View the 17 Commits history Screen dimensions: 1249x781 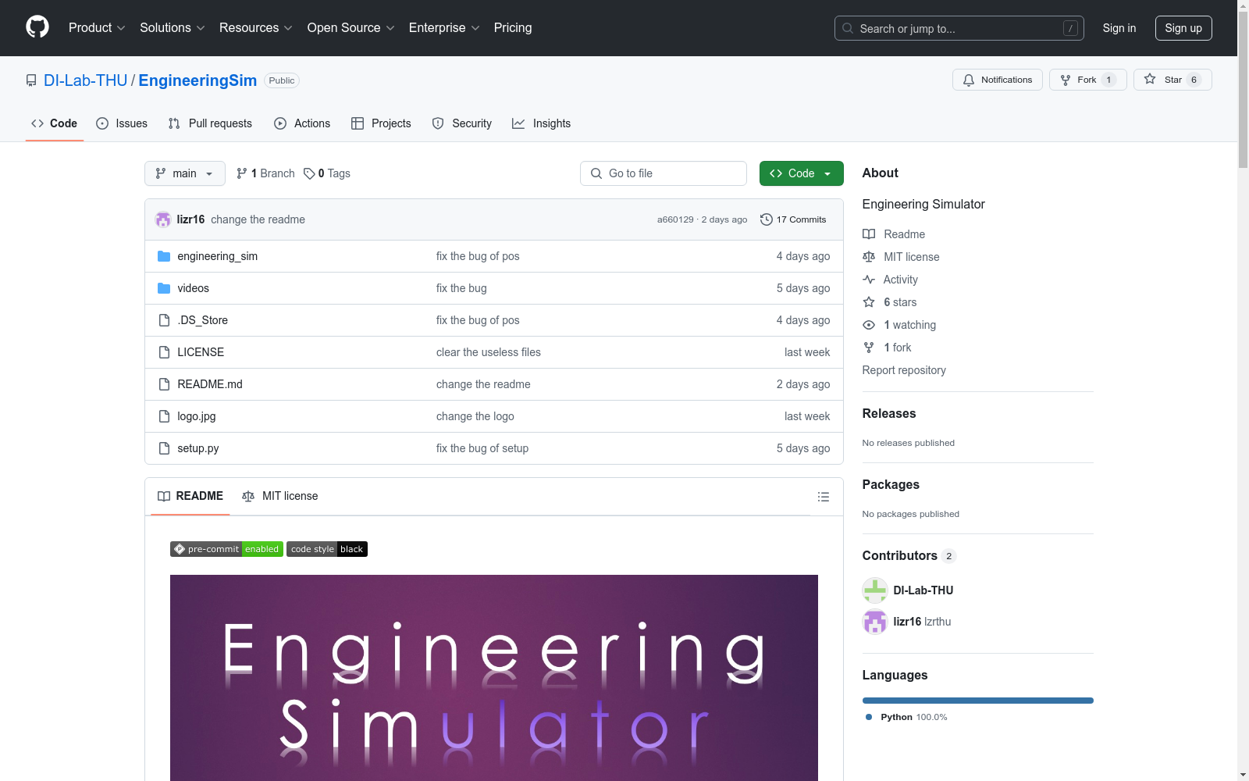[793, 219]
